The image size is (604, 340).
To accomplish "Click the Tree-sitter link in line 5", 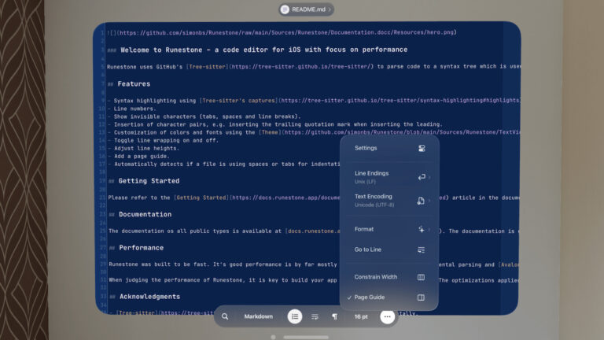I will pyautogui.click(x=208, y=67).
